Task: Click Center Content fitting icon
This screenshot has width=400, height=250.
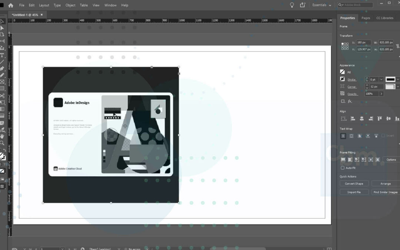Action: [371, 160]
